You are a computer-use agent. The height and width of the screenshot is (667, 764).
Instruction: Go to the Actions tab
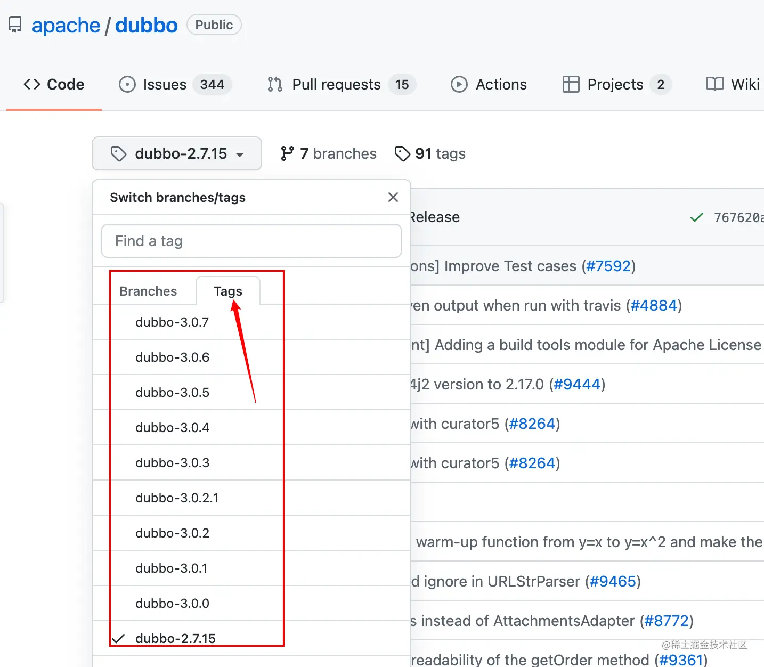point(489,84)
